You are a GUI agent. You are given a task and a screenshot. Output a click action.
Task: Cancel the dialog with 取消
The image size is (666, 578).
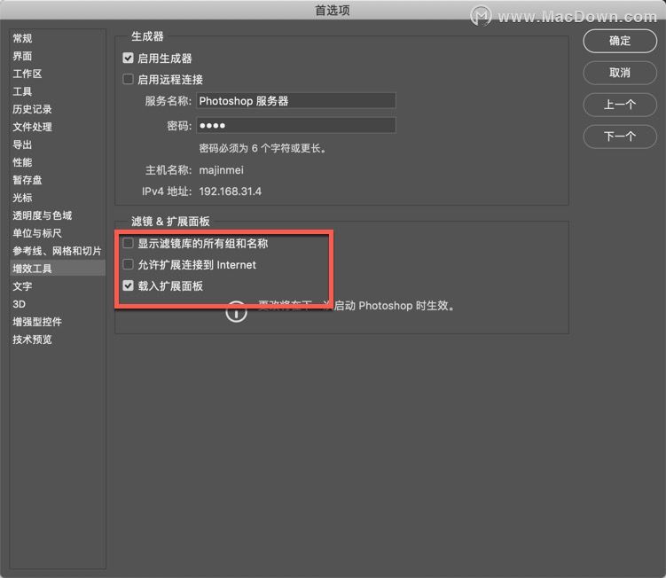click(620, 73)
